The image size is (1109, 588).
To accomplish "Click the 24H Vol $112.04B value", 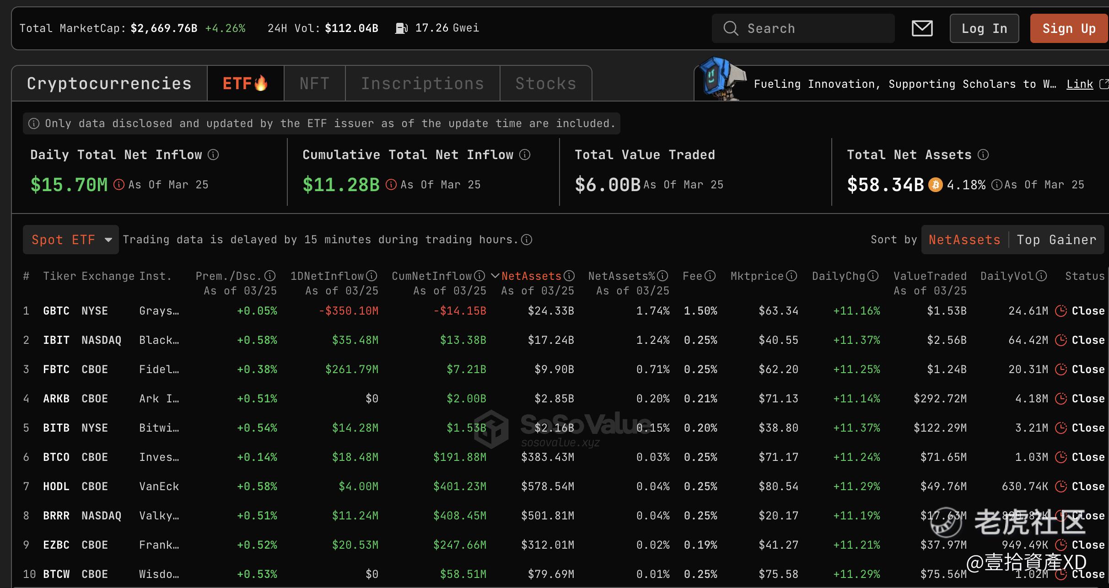I will pyautogui.click(x=351, y=28).
